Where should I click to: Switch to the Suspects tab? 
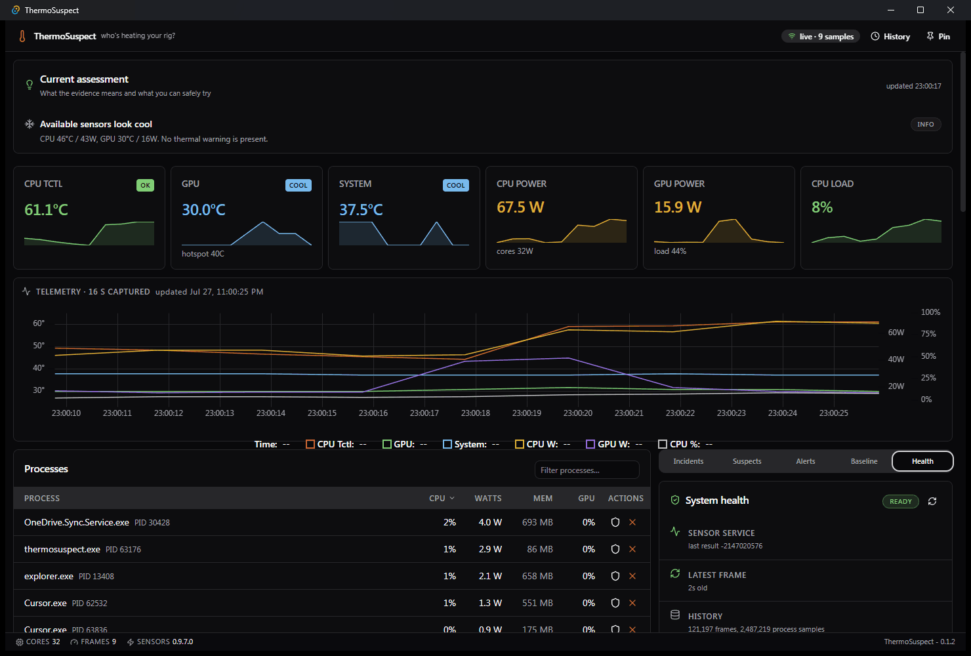coord(747,461)
